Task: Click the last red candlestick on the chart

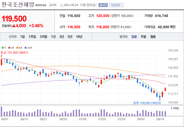Action: pyautogui.click(x=165, y=89)
